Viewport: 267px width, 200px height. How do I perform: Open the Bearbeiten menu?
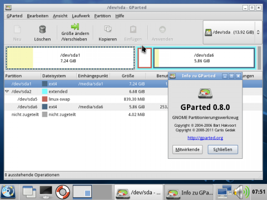pyautogui.click(x=38, y=16)
